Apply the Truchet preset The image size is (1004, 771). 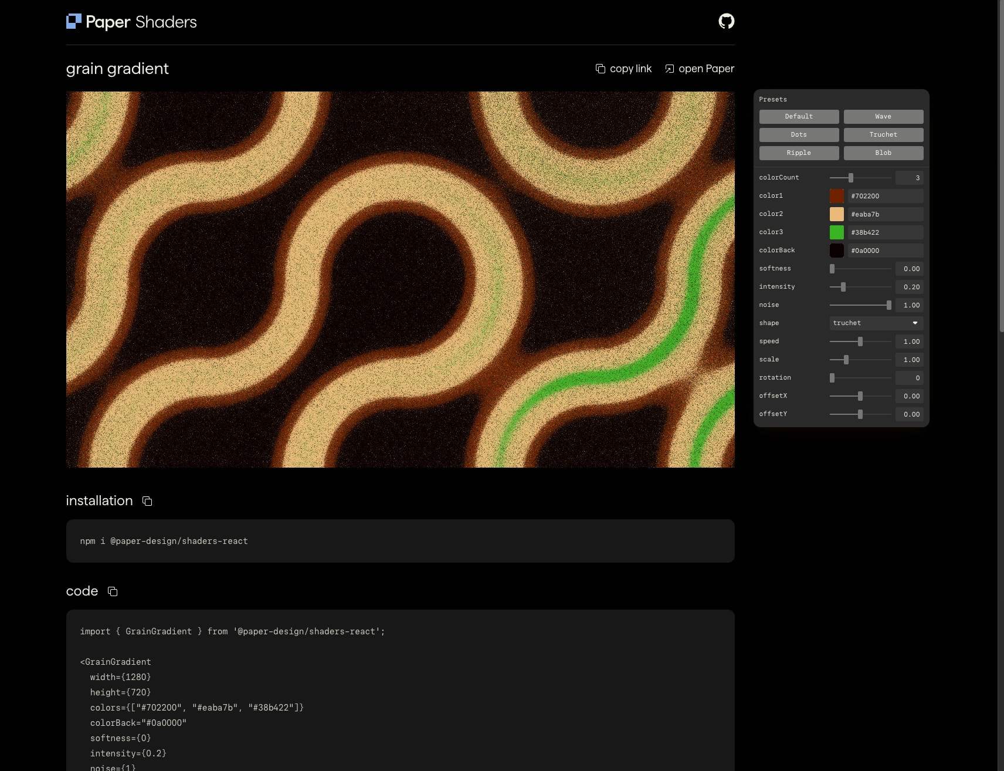(x=883, y=135)
